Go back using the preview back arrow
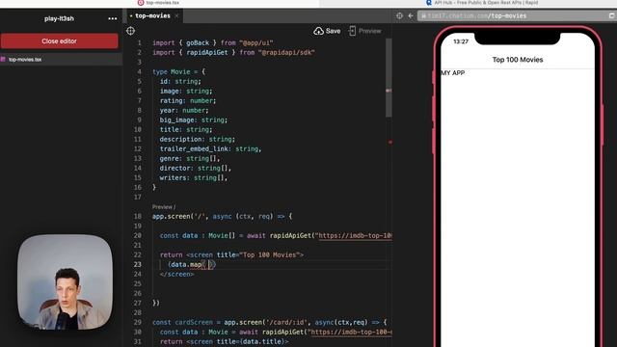Image resolution: width=617 pixels, height=347 pixels. click(411, 15)
